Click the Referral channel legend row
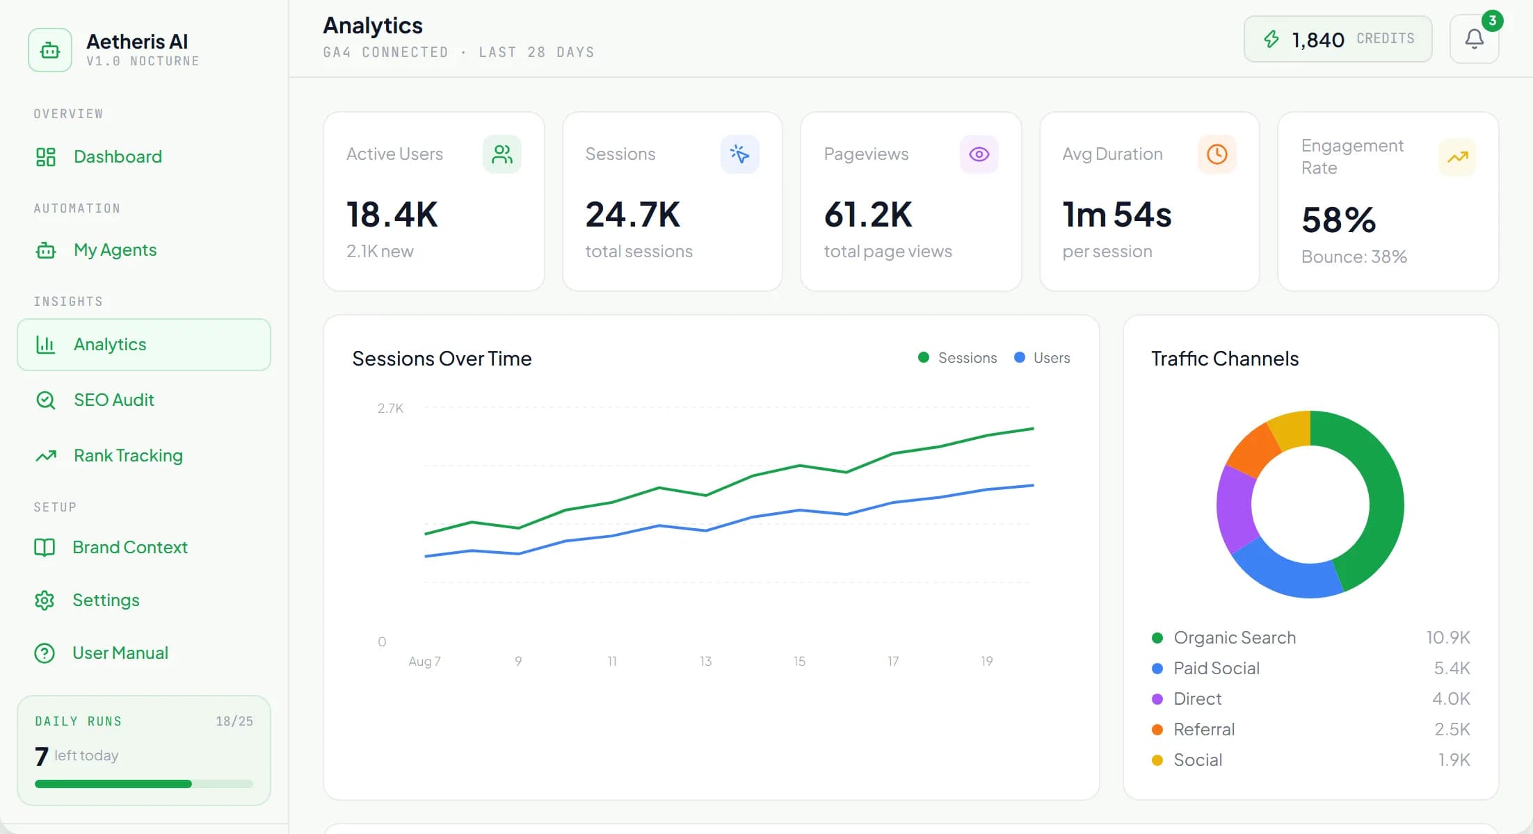The image size is (1533, 834). pos(1311,730)
